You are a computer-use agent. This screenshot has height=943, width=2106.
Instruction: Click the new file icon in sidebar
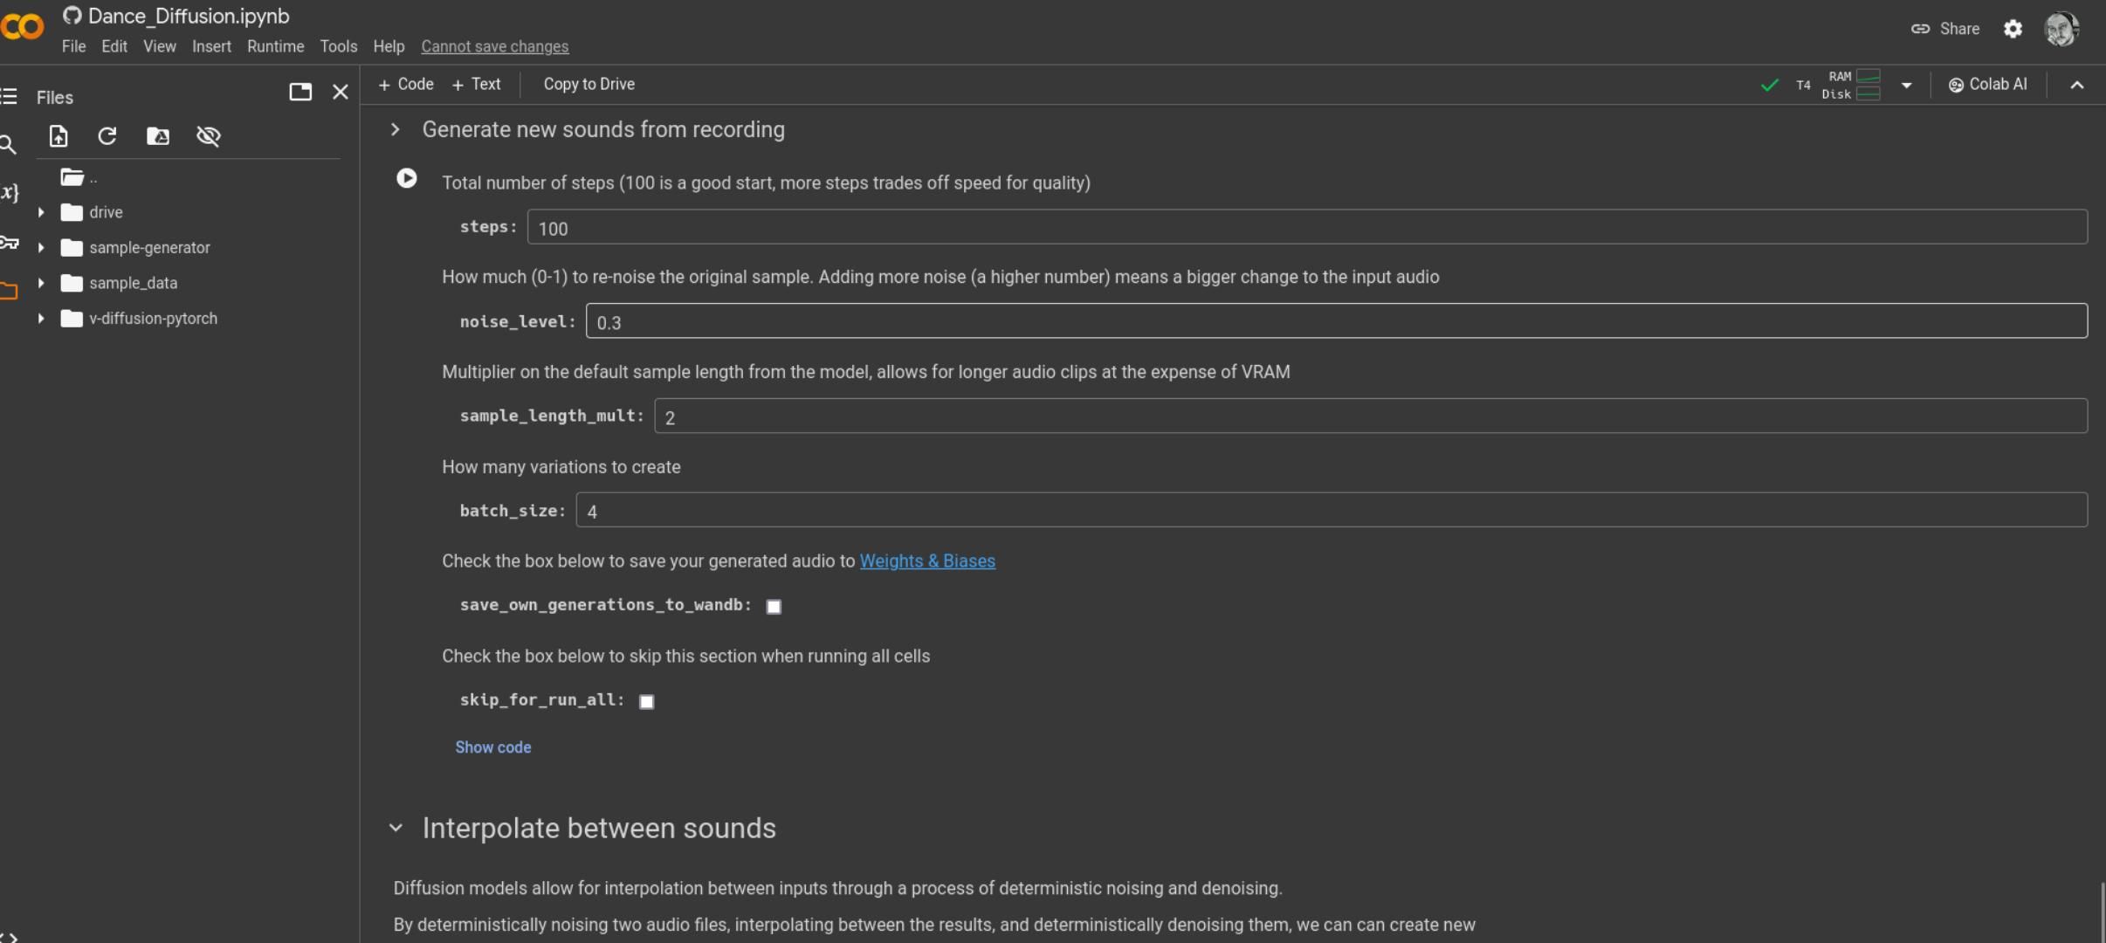tap(59, 134)
